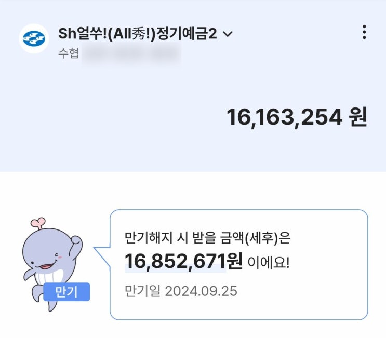Viewport: 386px width, 338px height.
Task: Tap the 16,163,254 원 balance amount
Action: pyautogui.click(x=297, y=117)
